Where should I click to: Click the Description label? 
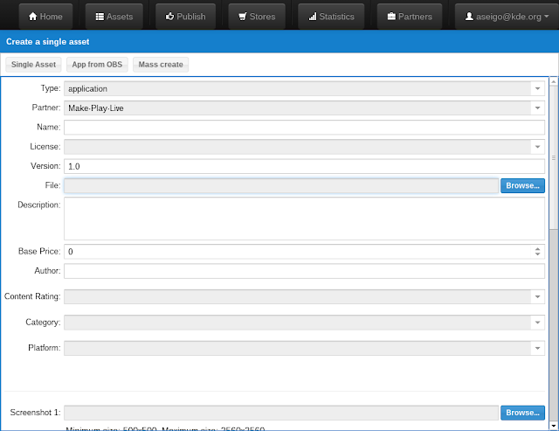pyautogui.click(x=38, y=205)
